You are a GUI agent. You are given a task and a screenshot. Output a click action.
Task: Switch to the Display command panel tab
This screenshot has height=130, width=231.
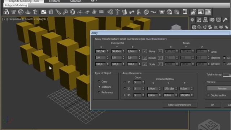218,20
